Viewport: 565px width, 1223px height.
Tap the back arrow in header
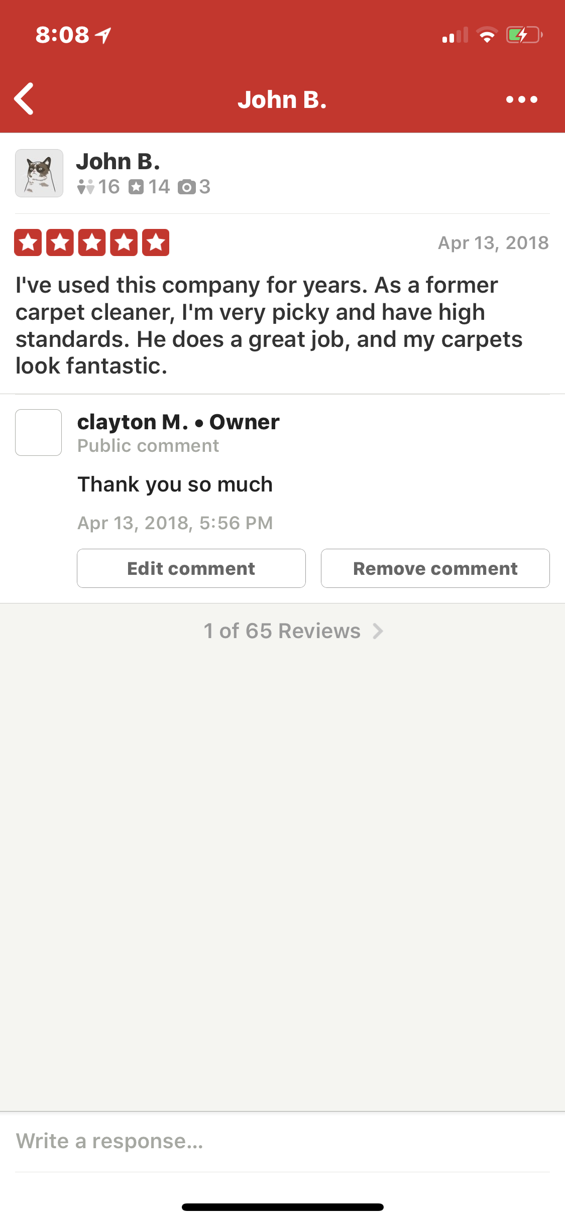24,99
